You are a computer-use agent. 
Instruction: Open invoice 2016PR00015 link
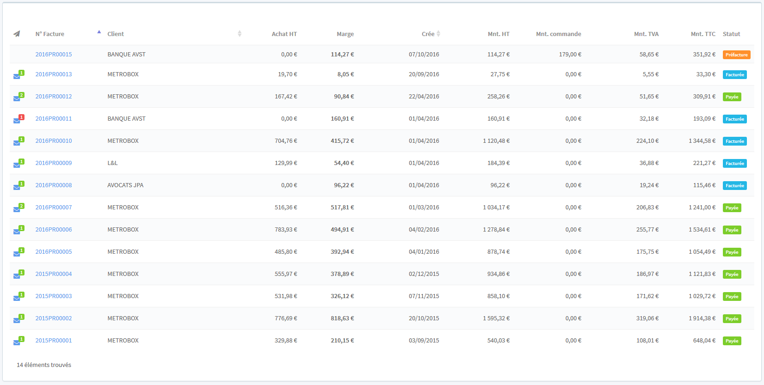(54, 54)
